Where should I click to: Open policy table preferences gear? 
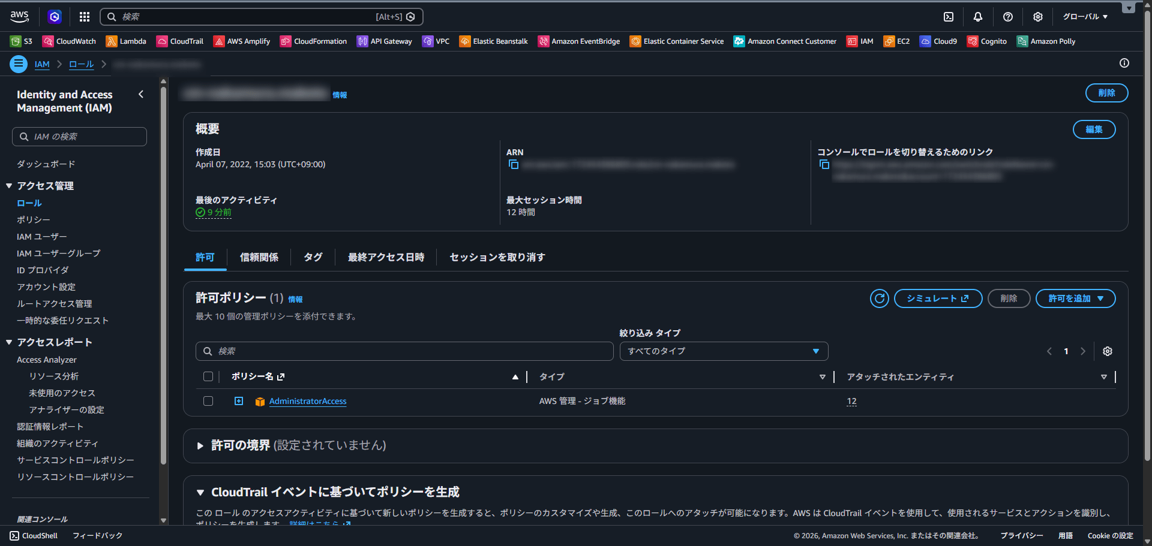click(x=1108, y=351)
